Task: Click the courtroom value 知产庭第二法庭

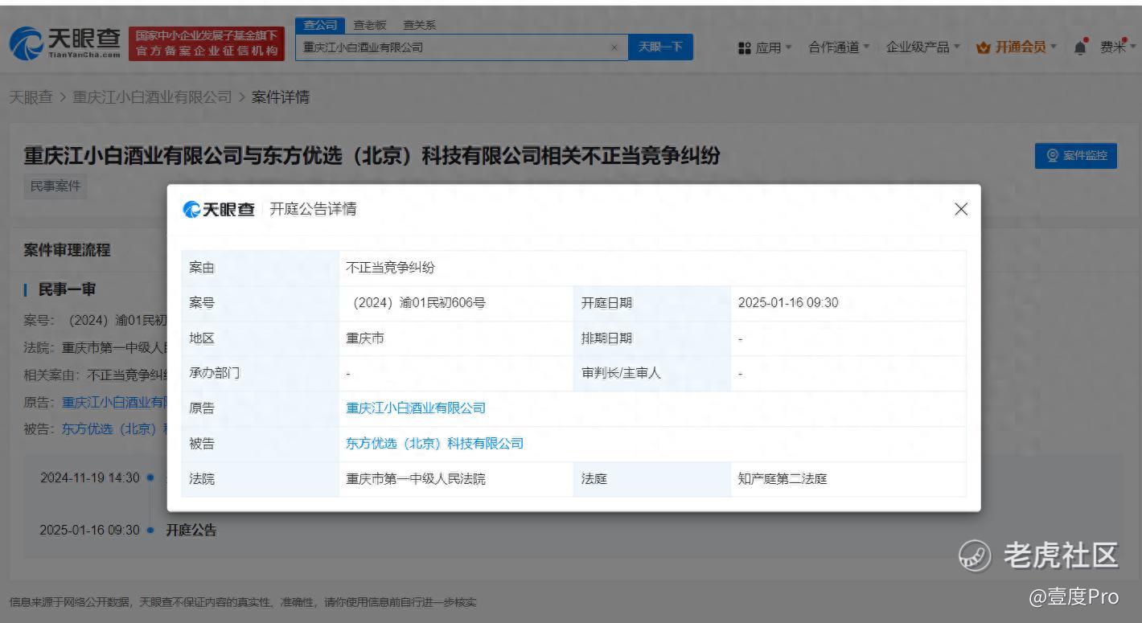Action: (783, 479)
